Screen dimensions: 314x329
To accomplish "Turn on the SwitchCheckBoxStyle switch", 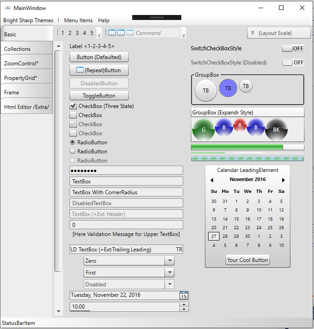I will point(293,49).
